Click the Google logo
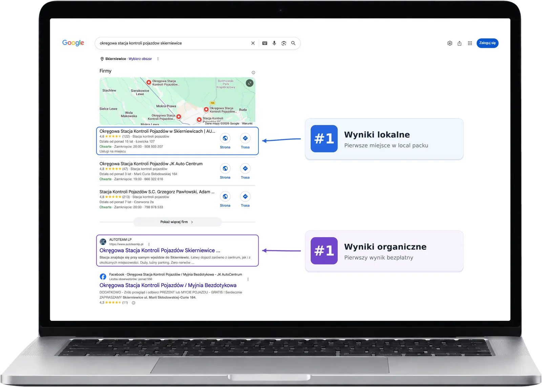Viewport: 542px width, 387px height. pyautogui.click(x=73, y=43)
